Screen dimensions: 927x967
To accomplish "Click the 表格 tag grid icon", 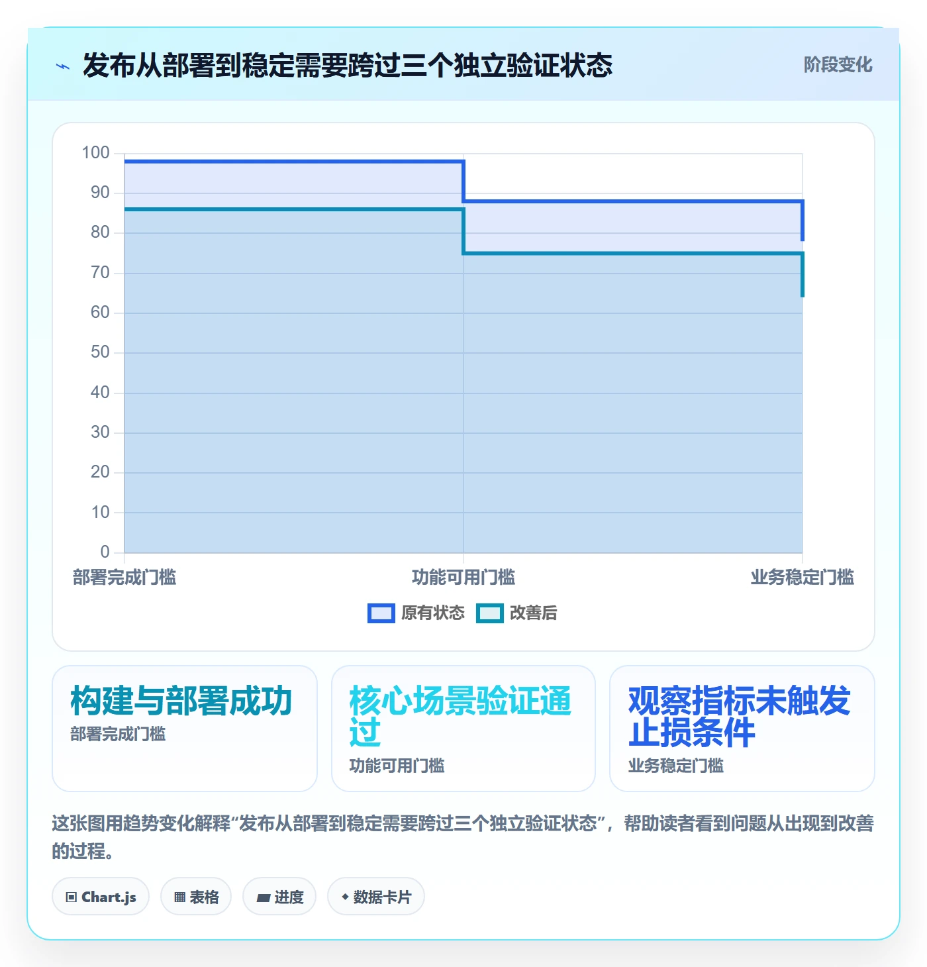I will [x=179, y=897].
